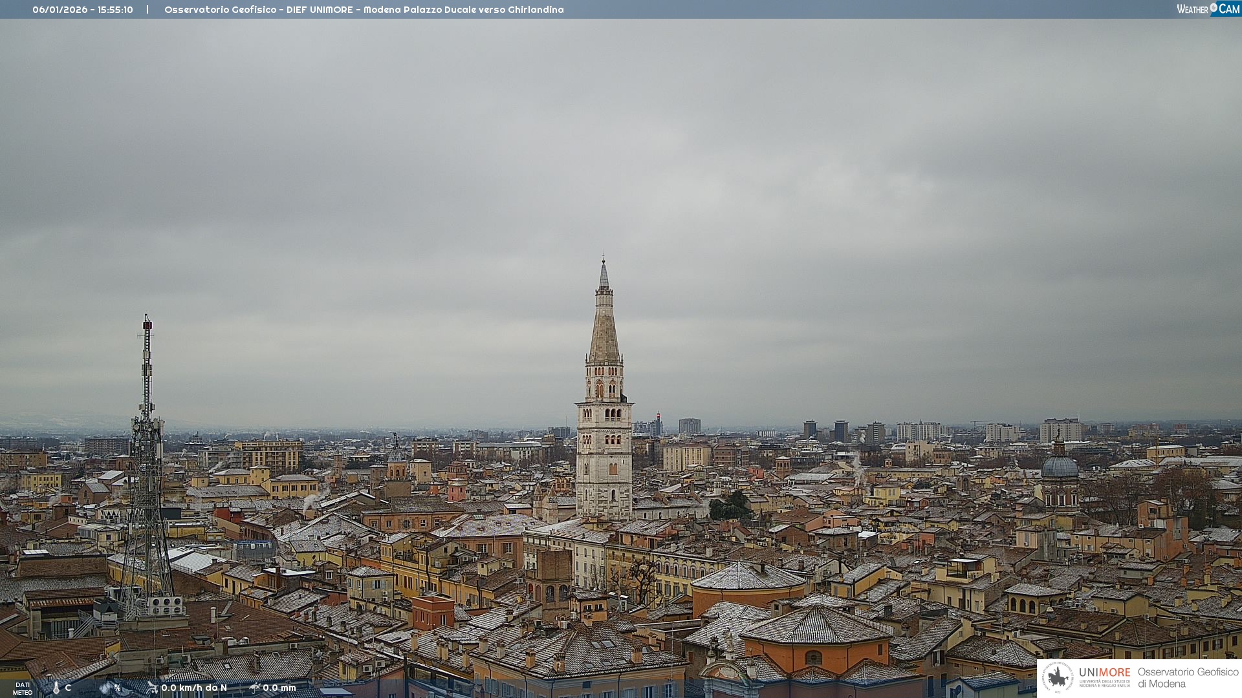
Task: Click the camera lens in WeatherCam logo
Action: point(1214,8)
